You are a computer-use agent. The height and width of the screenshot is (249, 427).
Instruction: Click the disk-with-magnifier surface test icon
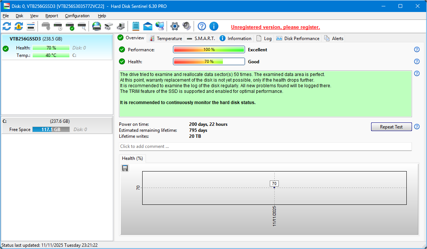coord(82,26)
